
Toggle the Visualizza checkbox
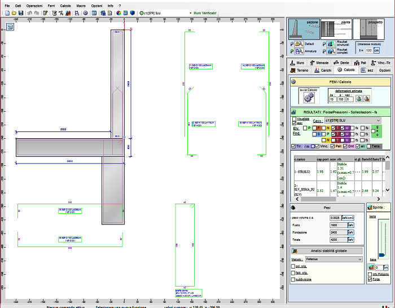[295, 118]
